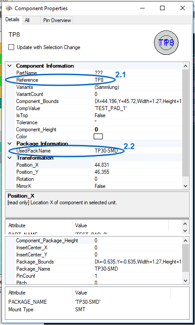The height and width of the screenshot is (325, 195).
Task: Click the 46,355 Position_Y value
Action: 102,172
